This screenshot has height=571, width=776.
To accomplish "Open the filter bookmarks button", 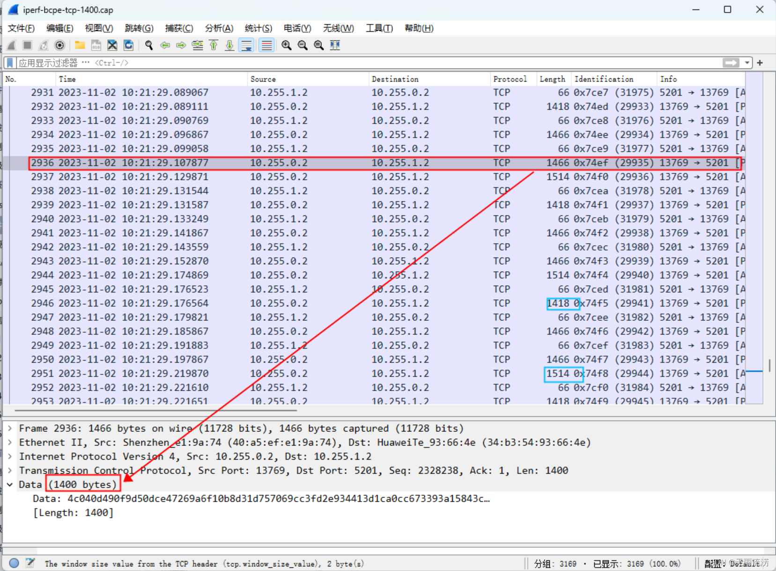I will [9, 62].
